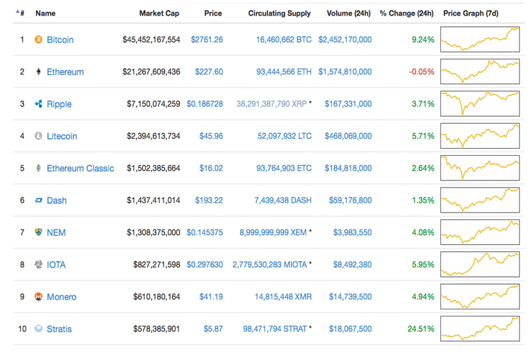Click the Bitcoin coin logo icon
This screenshot has height=354, width=531.
[39, 40]
